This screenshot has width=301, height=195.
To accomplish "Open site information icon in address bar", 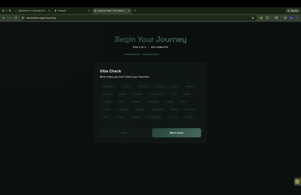I will (x=23, y=18).
